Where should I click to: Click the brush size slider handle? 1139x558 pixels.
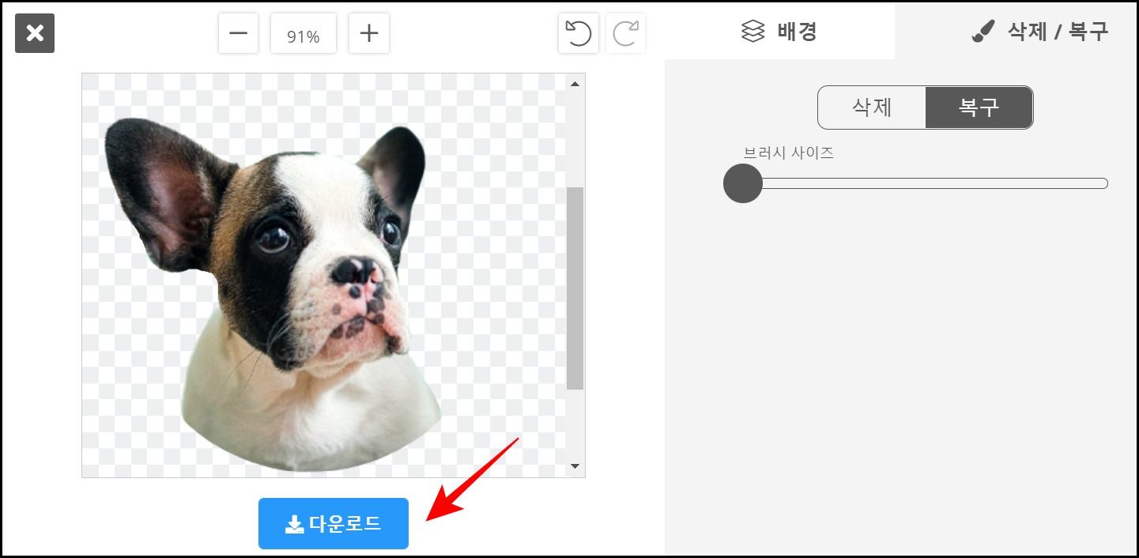tap(743, 183)
